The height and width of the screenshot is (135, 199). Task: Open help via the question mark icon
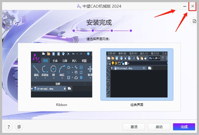8,127
